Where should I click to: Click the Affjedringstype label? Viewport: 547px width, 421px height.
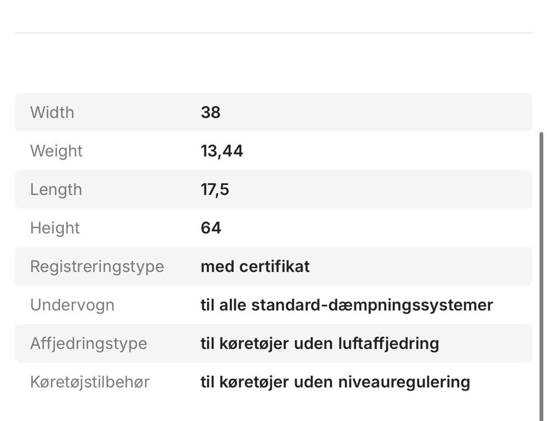[88, 344]
